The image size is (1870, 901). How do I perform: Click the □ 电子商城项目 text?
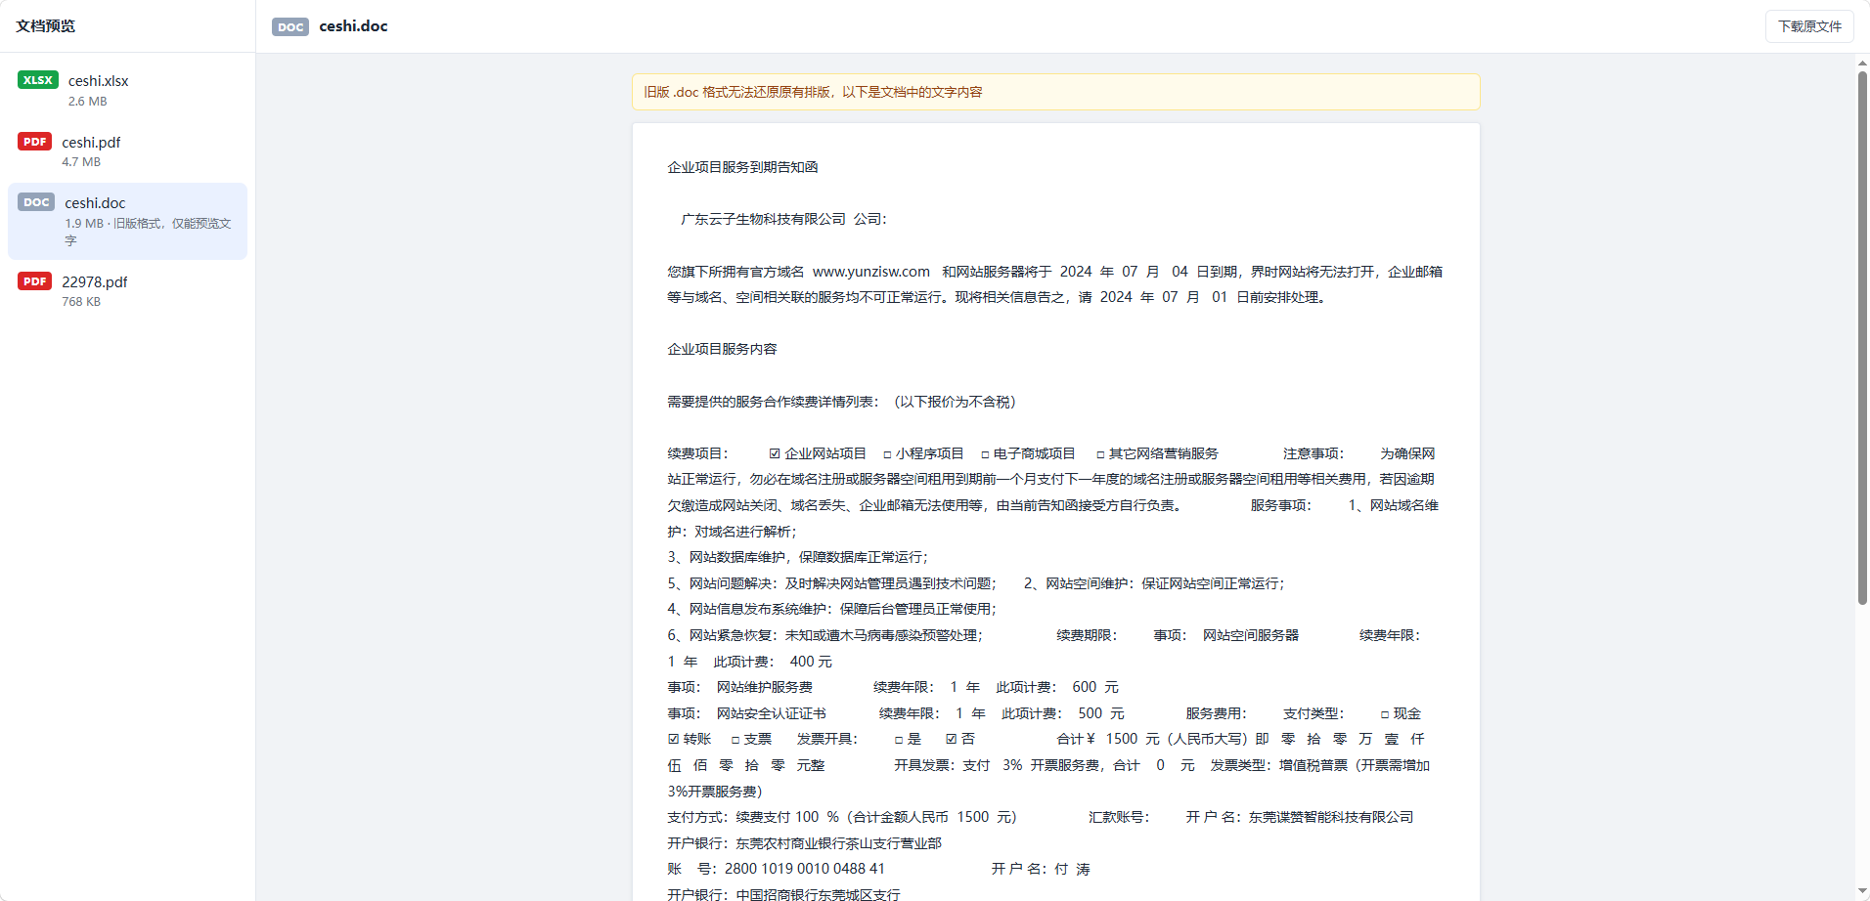coord(1028,453)
